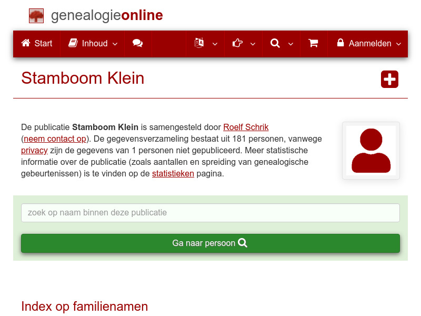Select the pointing-hand recommend icon

[x=237, y=44]
